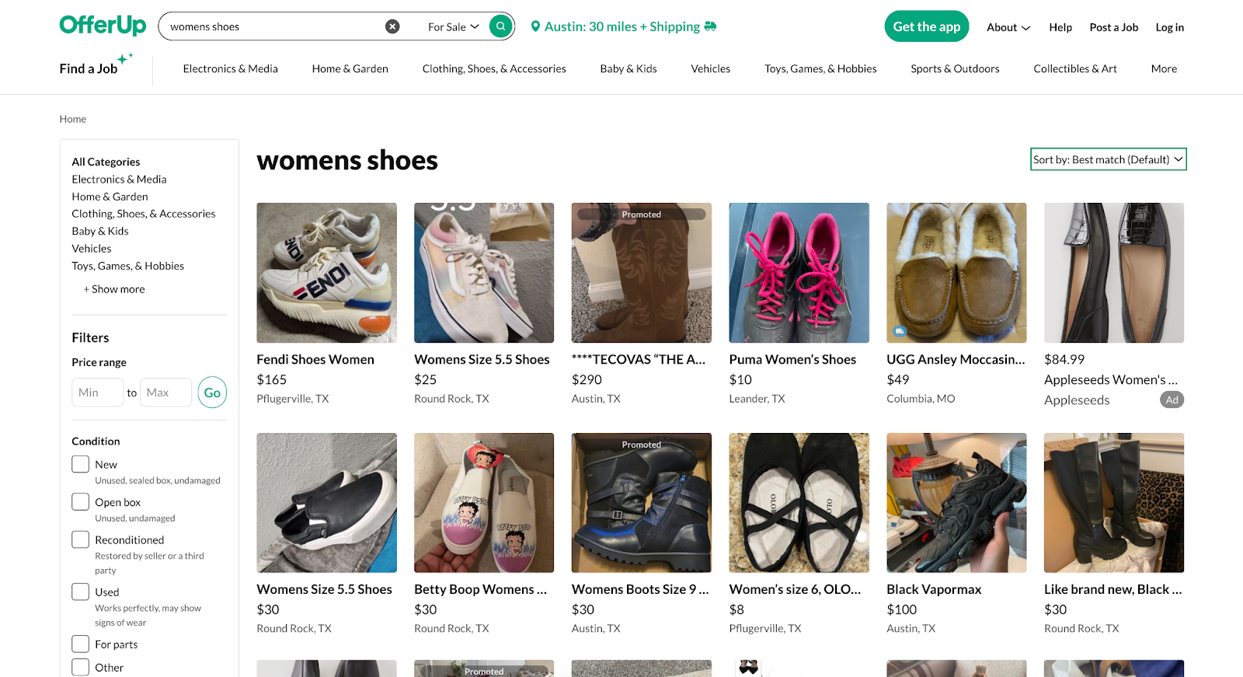This screenshot has width=1243, height=677.
Task: Click the shipping badge on UGG listing photo
Action: point(900,331)
